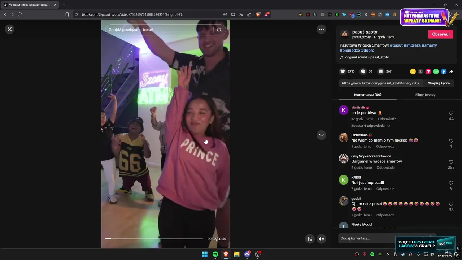Click the translate page icon in address bar
Viewport: 462px width, 260px height.
click(241, 14)
